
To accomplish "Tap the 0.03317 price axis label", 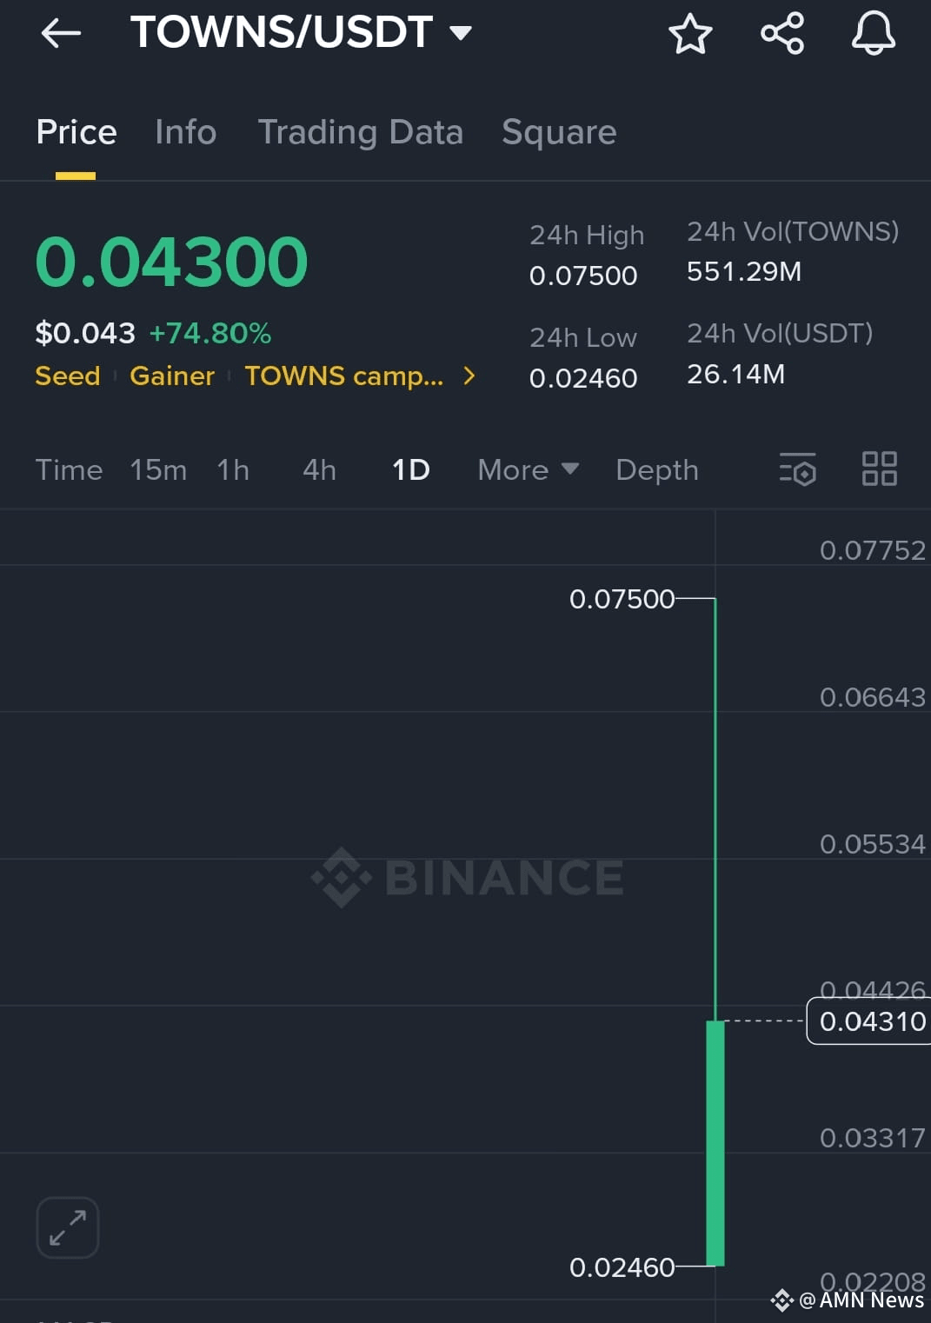I will point(873,1138).
